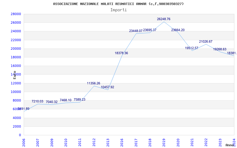Select the 2007 year axis label
237x148 pixels.
(x=38, y=142)
